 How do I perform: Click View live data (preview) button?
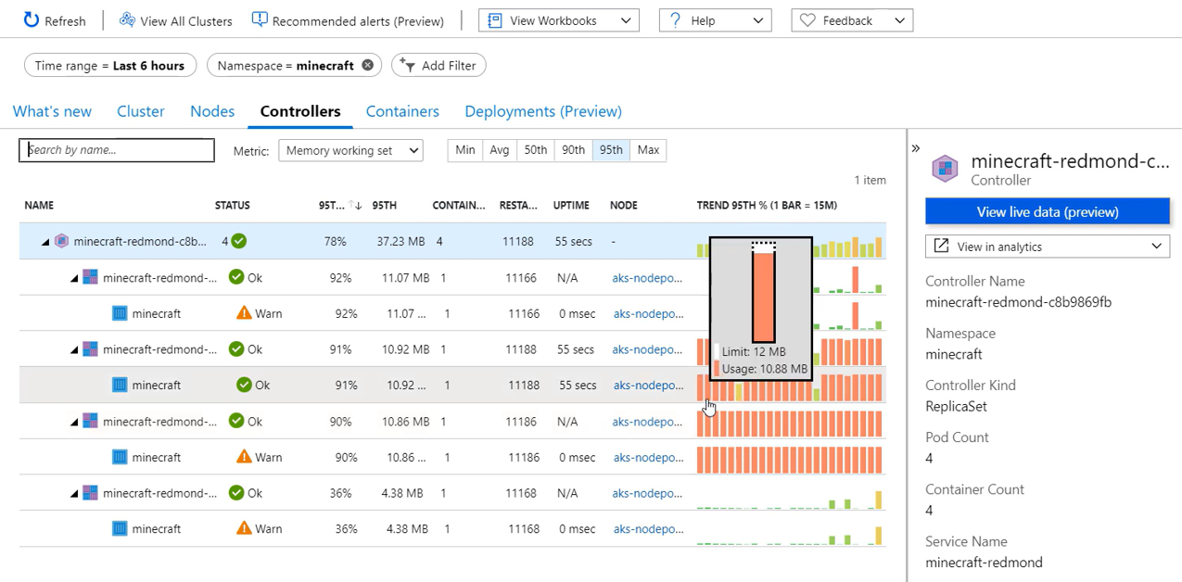1047,212
